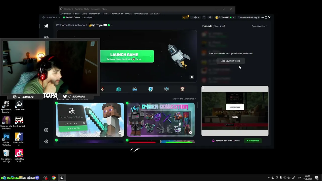This screenshot has height=181, width=322.
Task: Click the Lunar+ Subscribe button
Action: [x=253, y=141]
